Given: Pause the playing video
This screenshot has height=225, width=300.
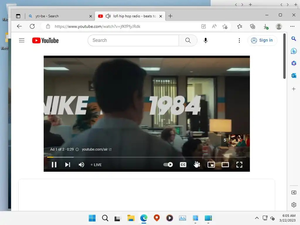Looking at the screenshot, I should coord(54,165).
